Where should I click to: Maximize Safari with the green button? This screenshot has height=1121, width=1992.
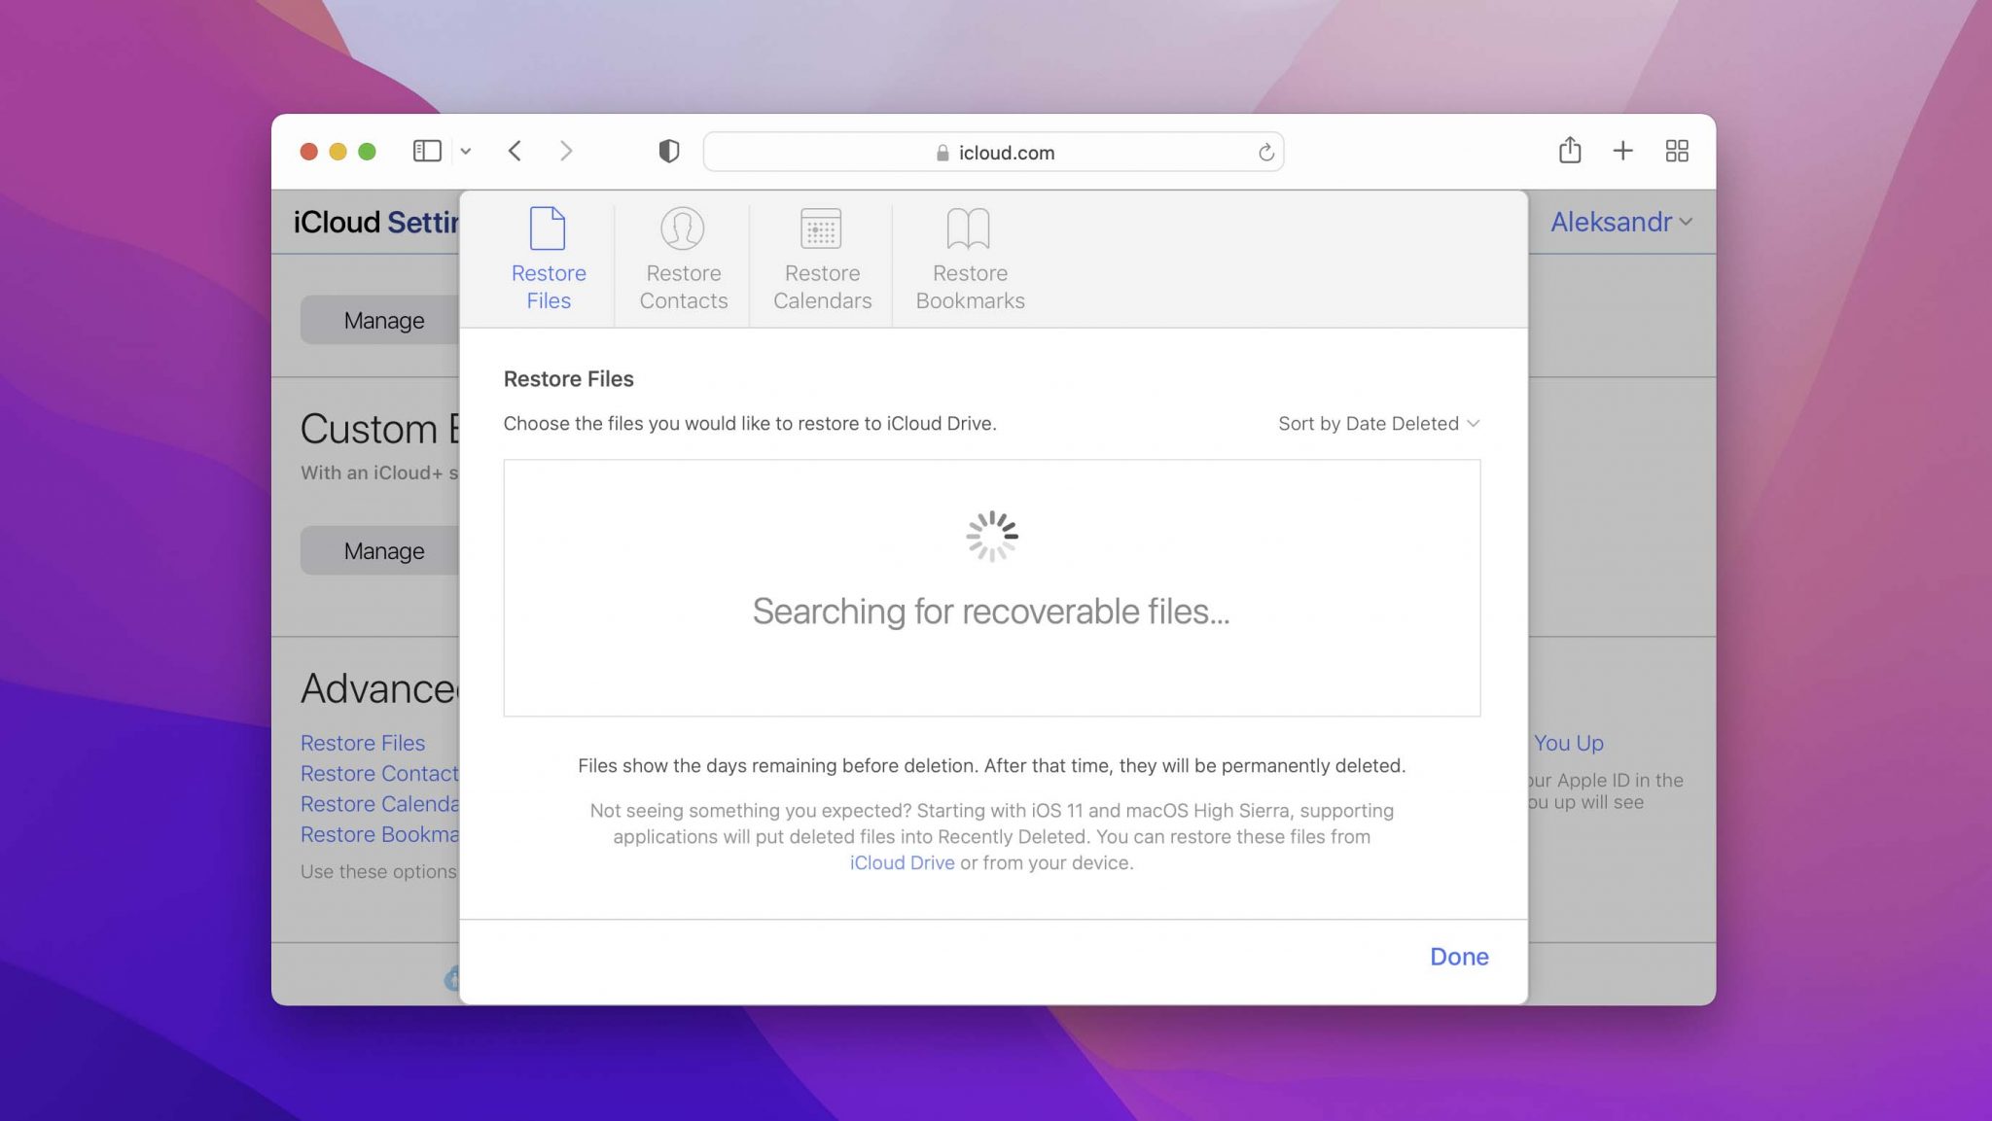pos(367,152)
